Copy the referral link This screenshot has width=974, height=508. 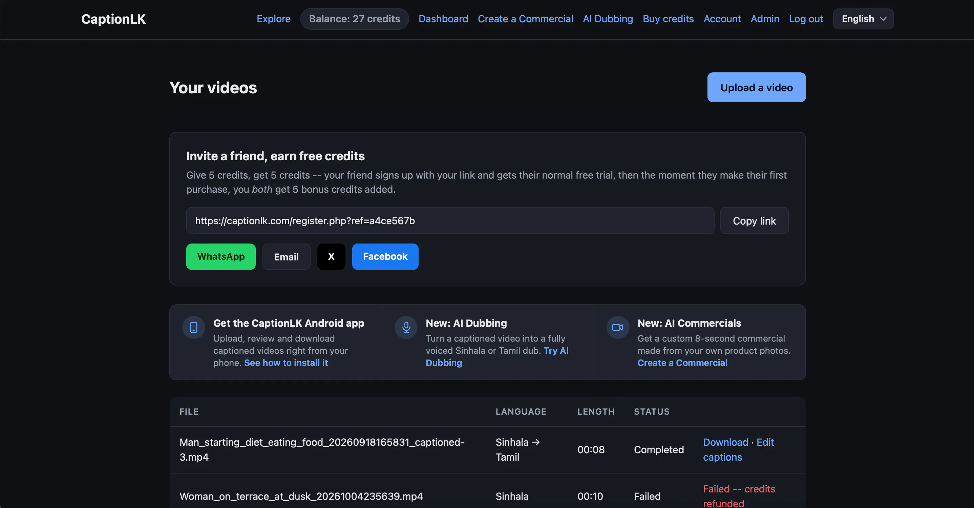pyautogui.click(x=754, y=221)
